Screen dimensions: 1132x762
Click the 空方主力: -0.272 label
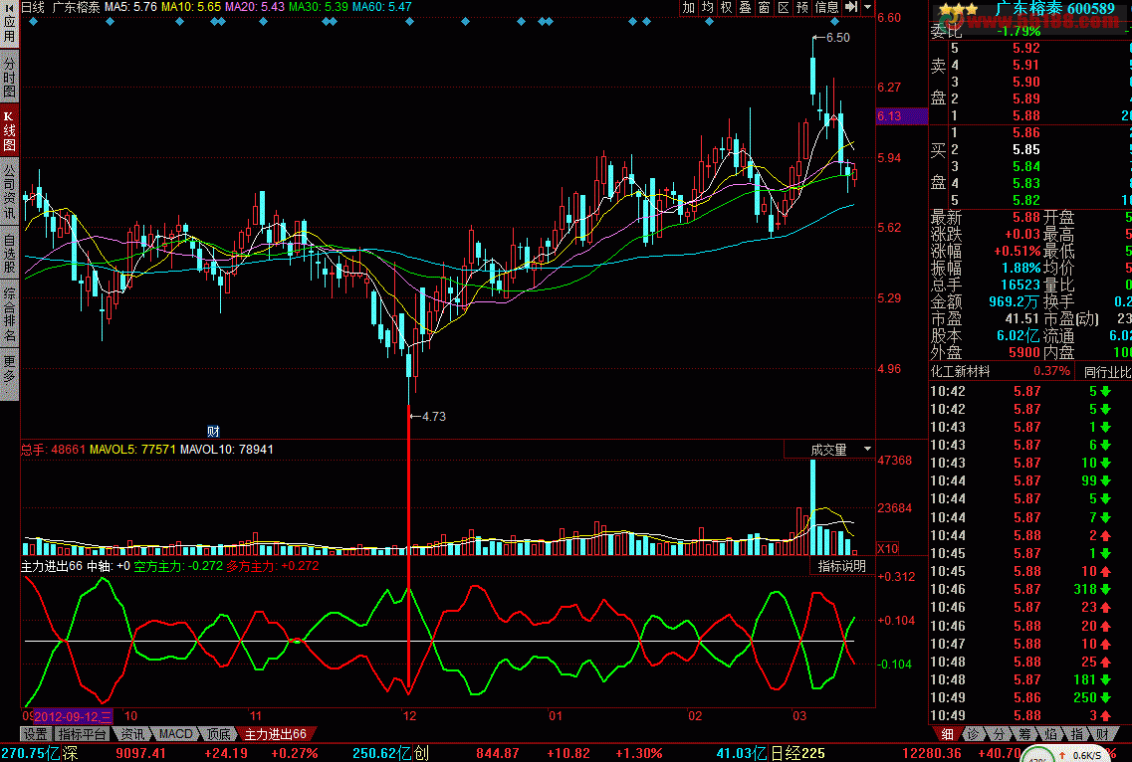pos(178,566)
